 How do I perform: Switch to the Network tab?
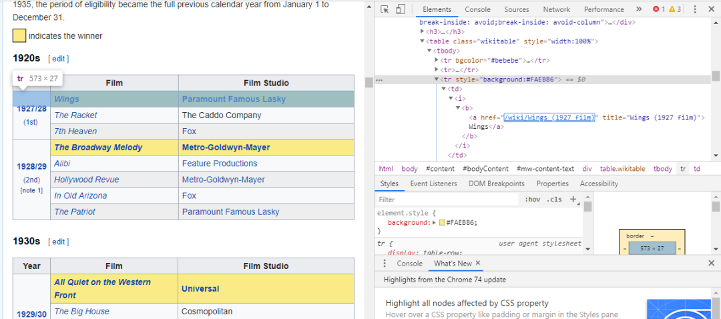(x=556, y=9)
